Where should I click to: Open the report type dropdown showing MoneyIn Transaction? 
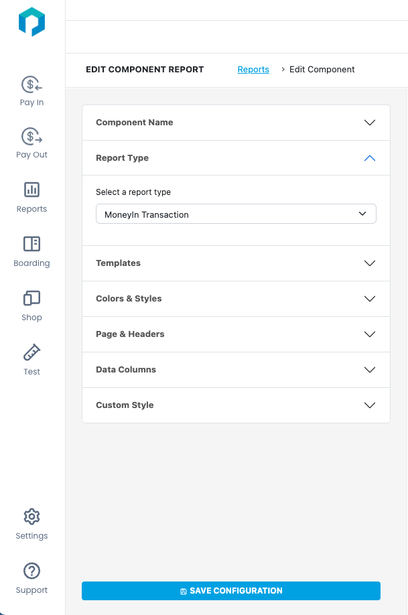(236, 214)
